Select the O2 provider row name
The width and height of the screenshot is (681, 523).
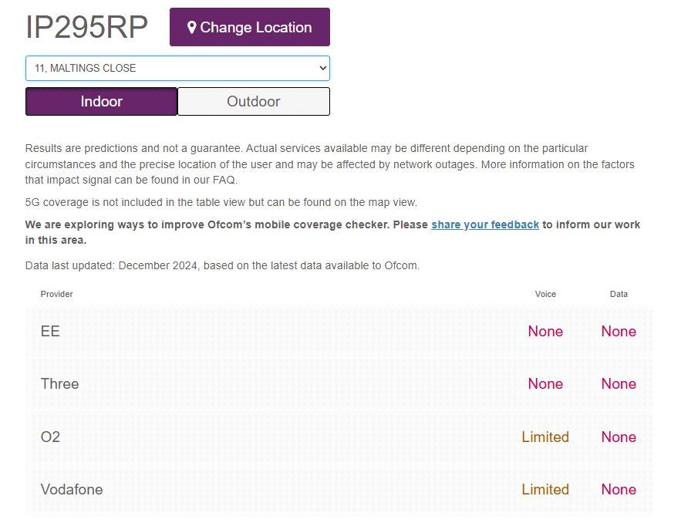click(50, 437)
